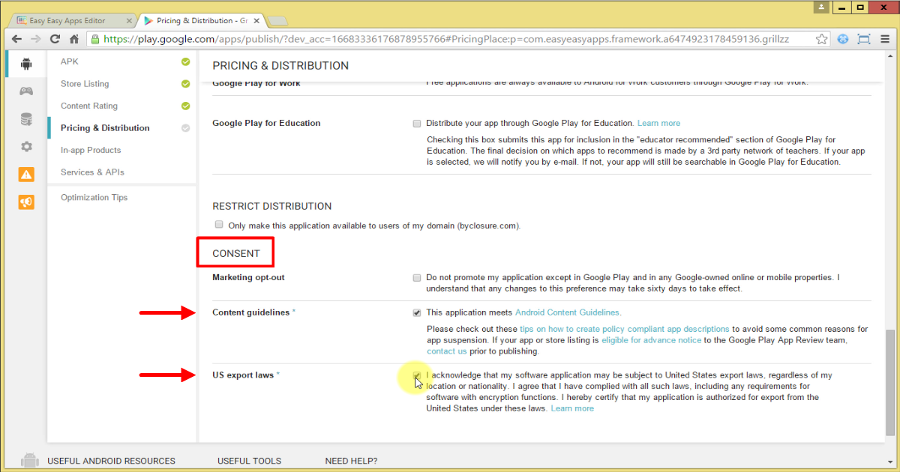Reload the page with the refresh icon

(x=54, y=38)
